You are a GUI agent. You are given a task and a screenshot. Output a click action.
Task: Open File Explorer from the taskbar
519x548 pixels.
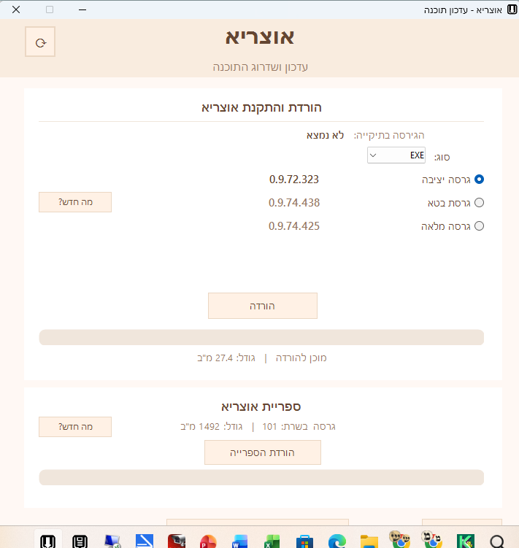(x=369, y=541)
